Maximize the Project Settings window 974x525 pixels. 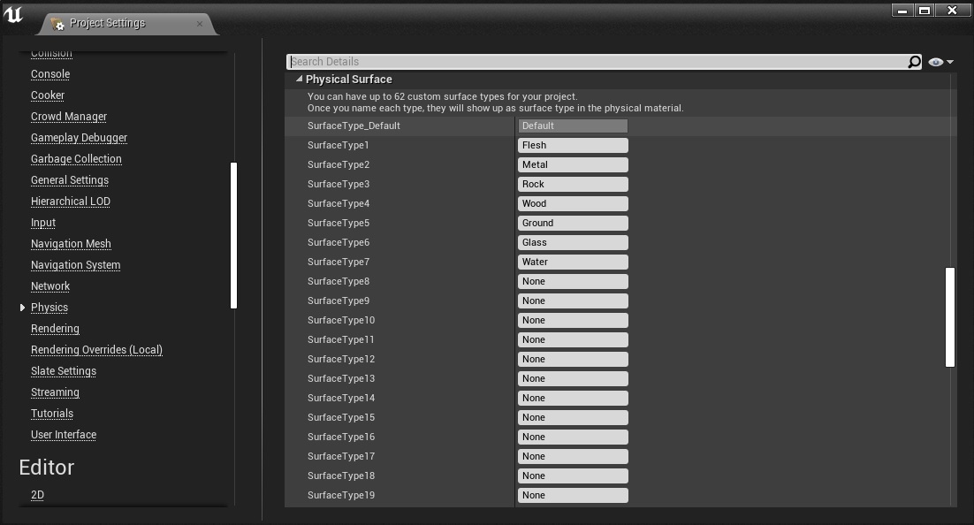(x=925, y=11)
